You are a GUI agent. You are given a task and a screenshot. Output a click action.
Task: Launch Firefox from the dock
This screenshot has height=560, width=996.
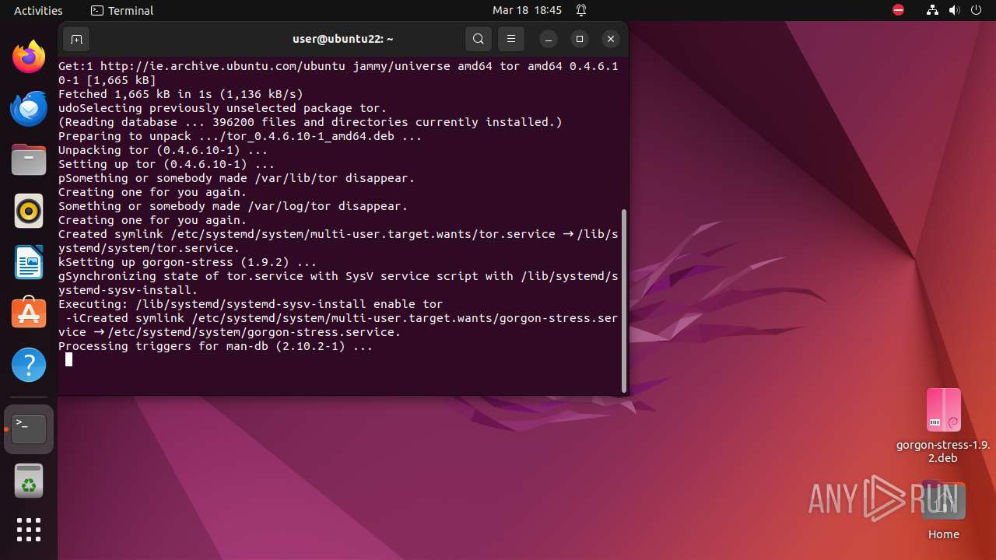pyautogui.click(x=29, y=57)
